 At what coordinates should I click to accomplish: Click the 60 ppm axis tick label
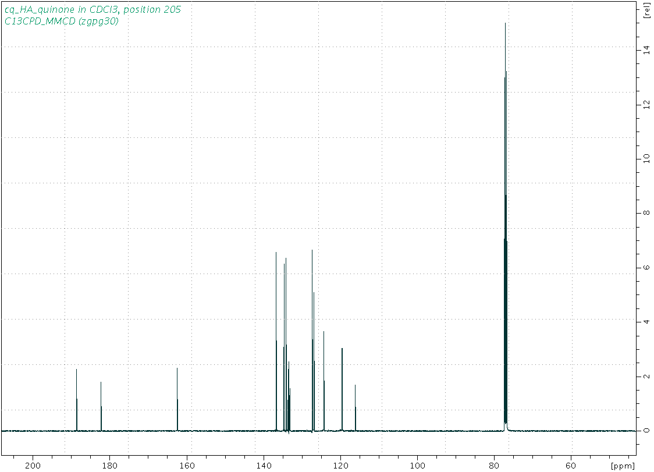(x=571, y=465)
